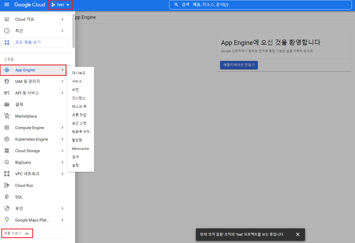The image size is (355, 243).
Task: Click the API 및 서비스 icon
Action: [7, 93]
